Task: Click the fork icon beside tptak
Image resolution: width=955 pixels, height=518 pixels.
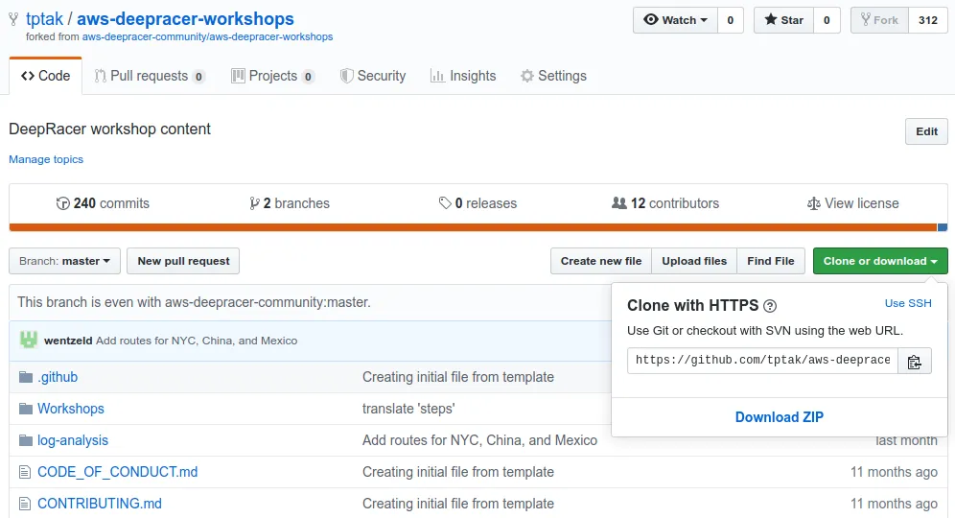Action: (13, 19)
